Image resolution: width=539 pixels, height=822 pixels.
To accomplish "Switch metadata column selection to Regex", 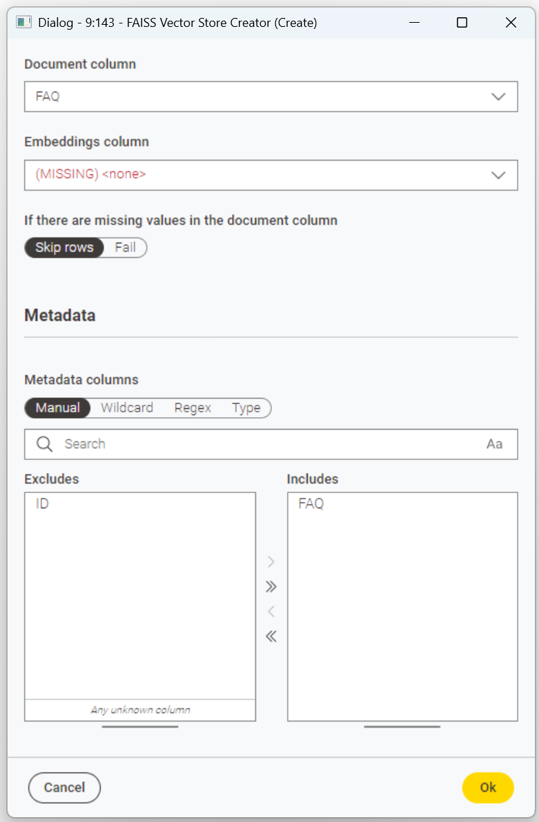I will tap(193, 408).
